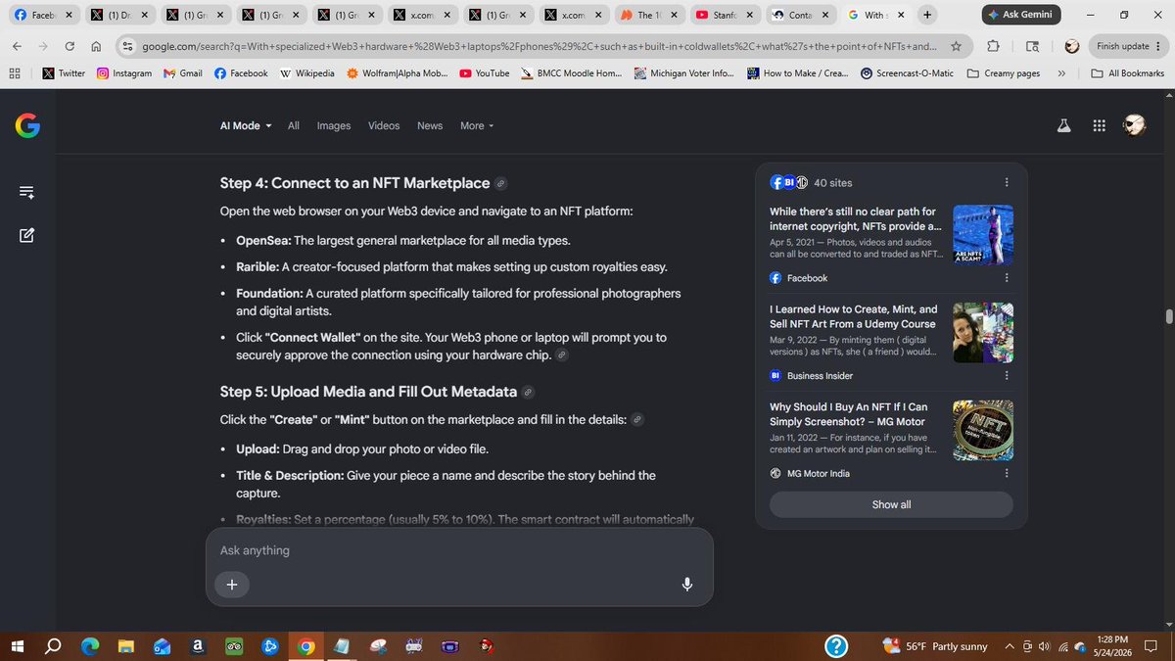Open AI Mode history icon in sidebar
Image resolution: width=1175 pixels, height=661 pixels.
(x=27, y=193)
